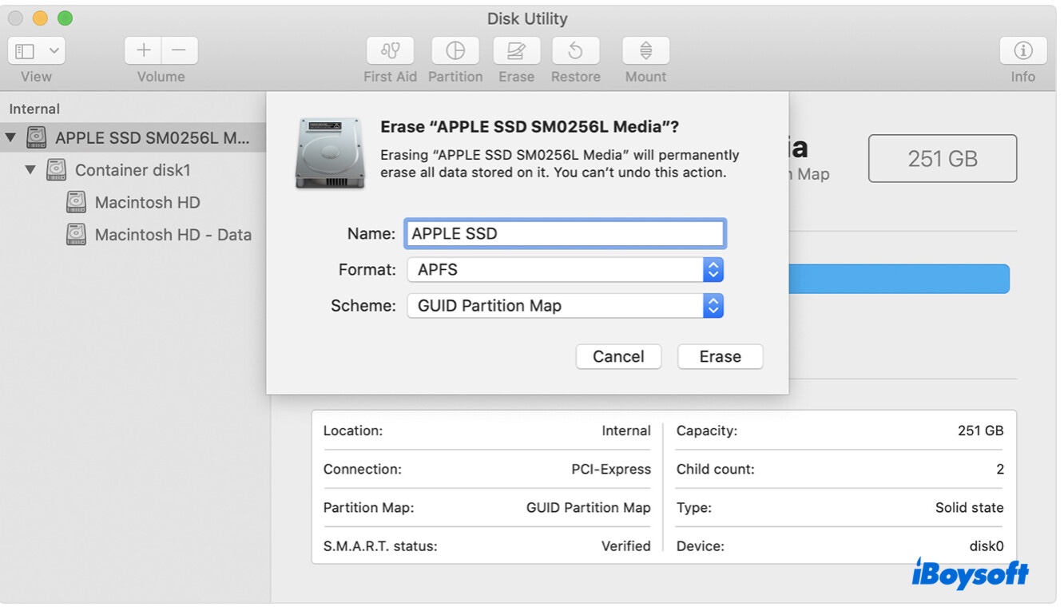Add a volume with the plus button
Image resolution: width=1064 pixels, height=607 pixels.
pyautogui.click(x=143, y=50)
